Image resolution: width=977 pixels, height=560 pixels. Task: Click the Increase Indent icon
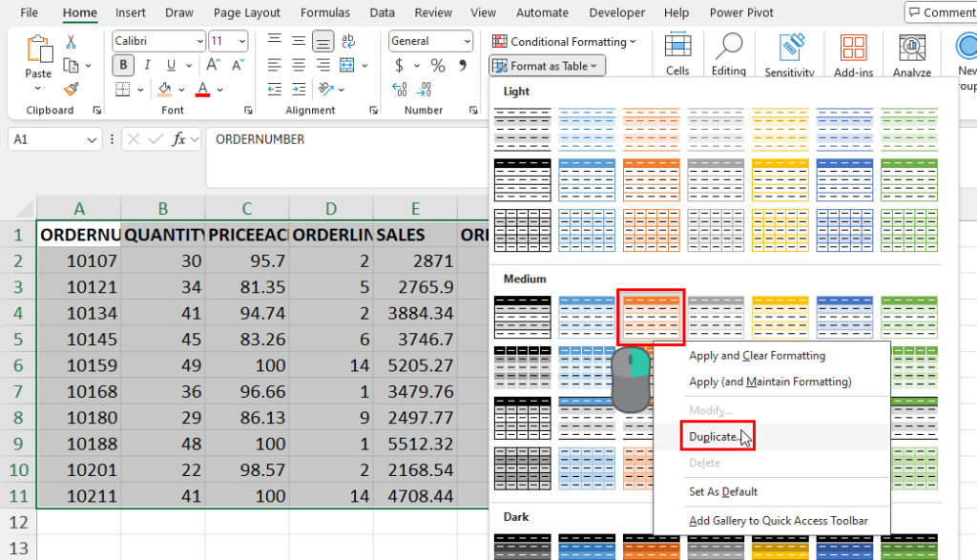(299, 90)
